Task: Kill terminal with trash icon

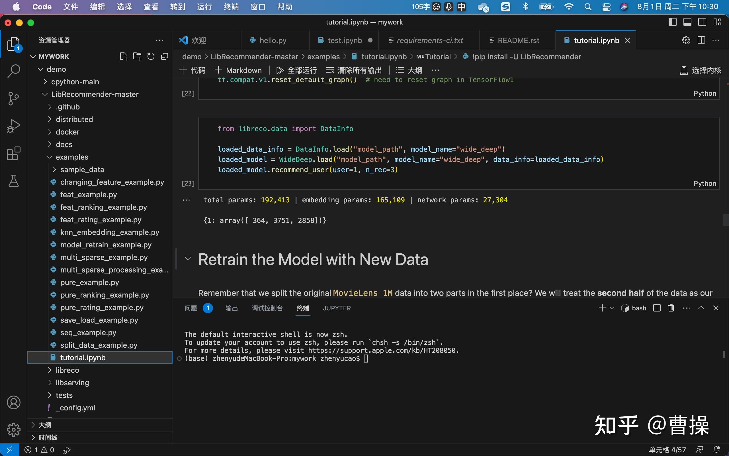Action: click(671, 308)
